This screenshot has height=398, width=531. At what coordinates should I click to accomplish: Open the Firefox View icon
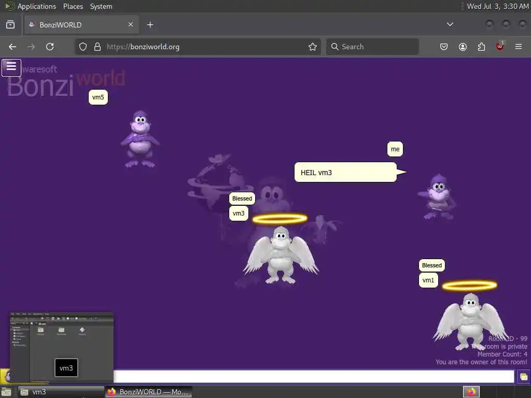[10, 25]
